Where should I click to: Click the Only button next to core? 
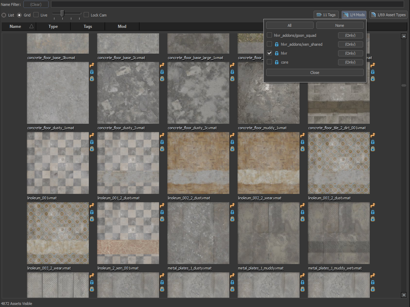[350, 62]
